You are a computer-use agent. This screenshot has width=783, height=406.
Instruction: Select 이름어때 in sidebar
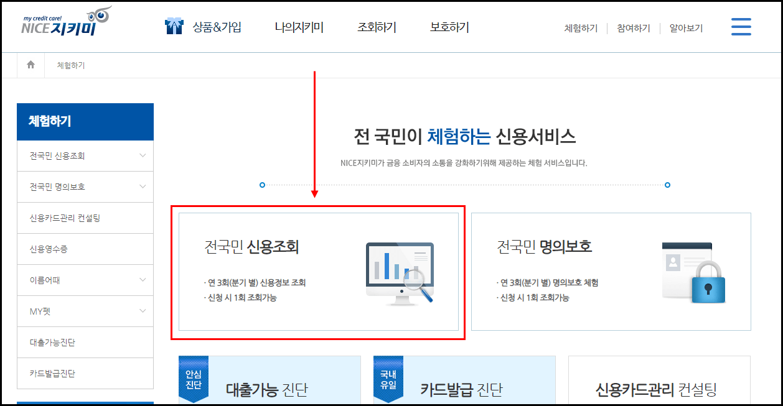[85, 280]
